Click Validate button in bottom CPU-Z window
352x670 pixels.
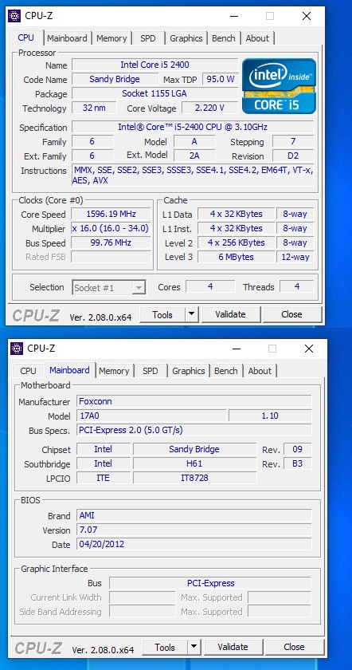pyautogui.click(x=233, y=648)
